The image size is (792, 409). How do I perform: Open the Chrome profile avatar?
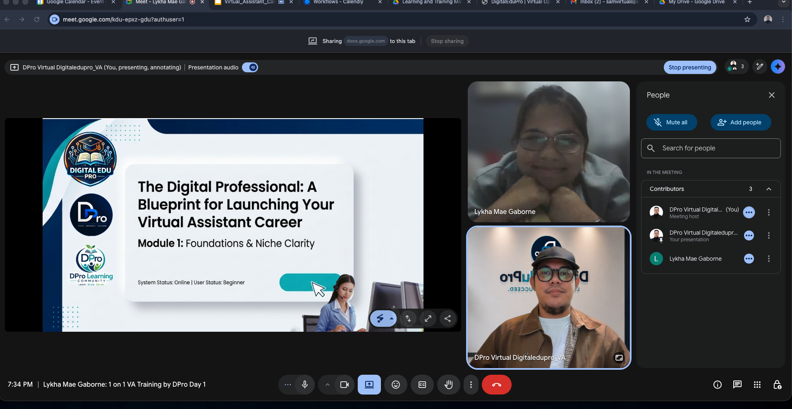(x=768, y=19)
